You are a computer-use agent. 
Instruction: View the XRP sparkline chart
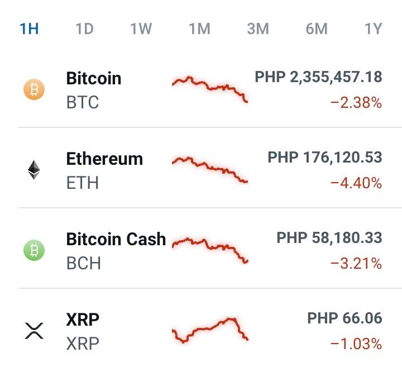(210, 330)
